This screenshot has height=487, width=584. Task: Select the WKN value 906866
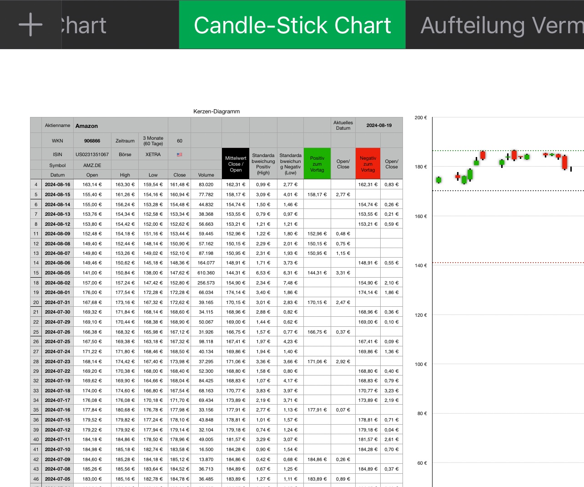[92, 141]
